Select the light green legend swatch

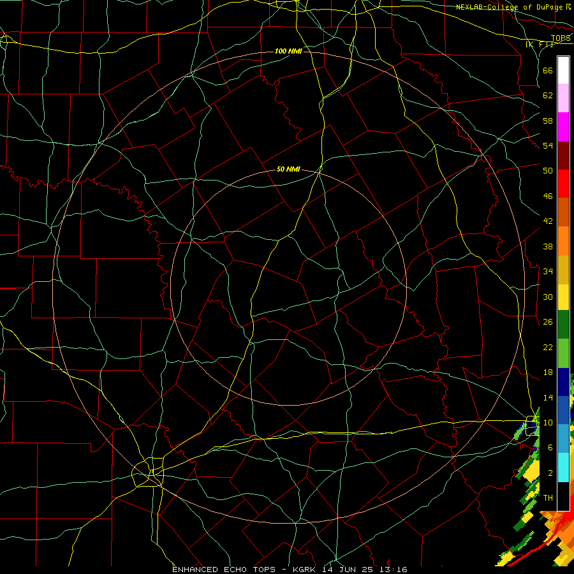coord(563,353)
